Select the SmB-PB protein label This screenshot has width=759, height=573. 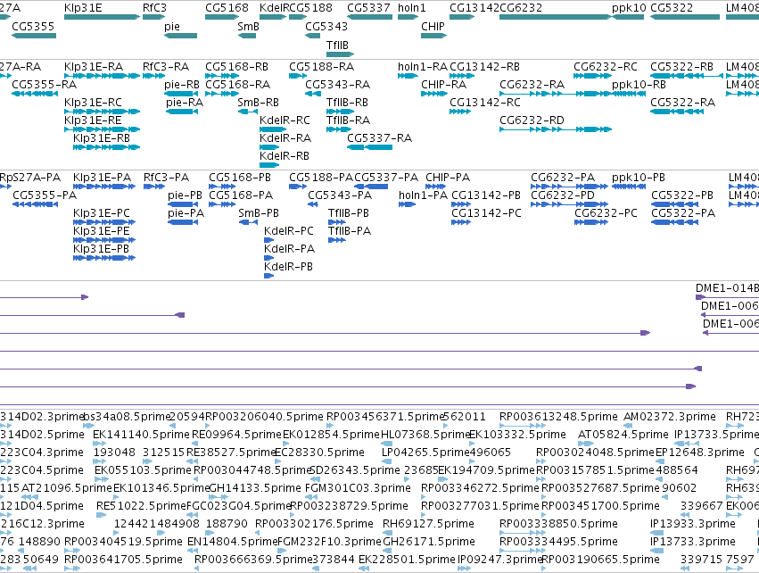click(259, 213)
